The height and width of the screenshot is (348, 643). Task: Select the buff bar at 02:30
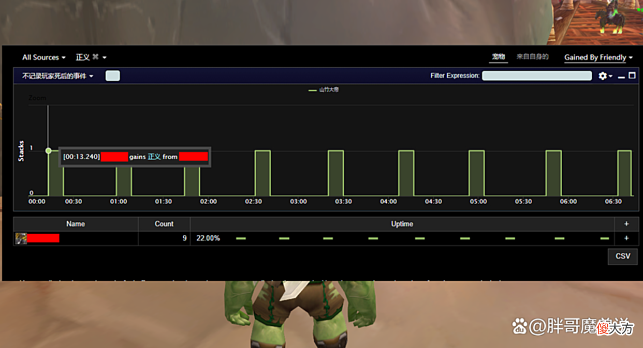tap(262, 173)
